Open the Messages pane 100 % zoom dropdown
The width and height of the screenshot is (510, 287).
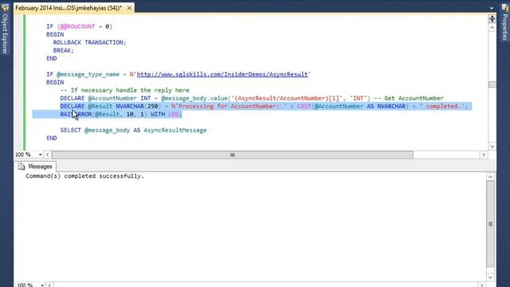tap(42, 285)
